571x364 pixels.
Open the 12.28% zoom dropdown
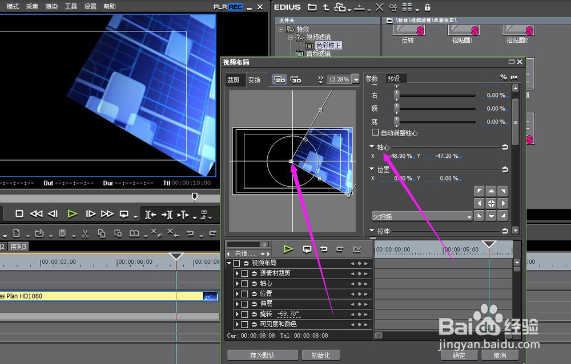[356, 79]
